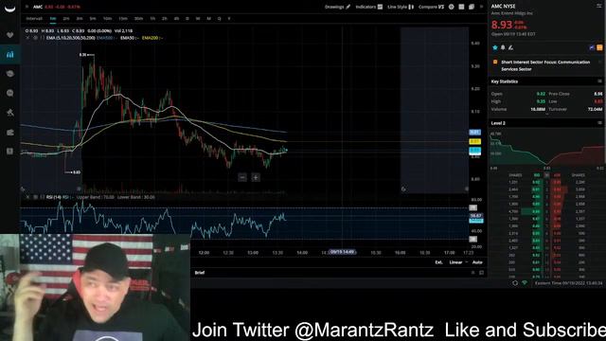Click the quote panel top-right layout icon

tap(599, 6)
